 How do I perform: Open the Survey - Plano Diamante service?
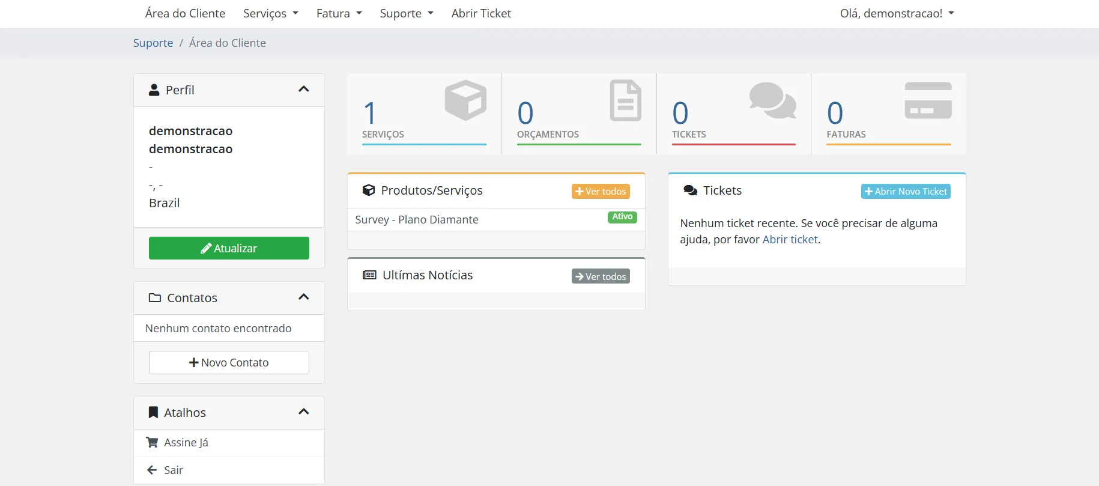point(417,220)
